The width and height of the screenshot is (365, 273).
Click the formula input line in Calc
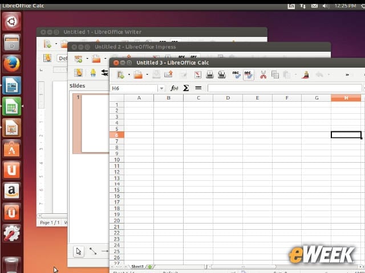coord(285,88)
